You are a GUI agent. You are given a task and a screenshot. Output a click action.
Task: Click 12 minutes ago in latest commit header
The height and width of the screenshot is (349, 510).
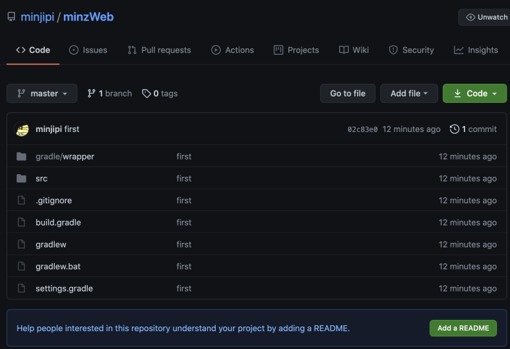click(x=412, y=129)
